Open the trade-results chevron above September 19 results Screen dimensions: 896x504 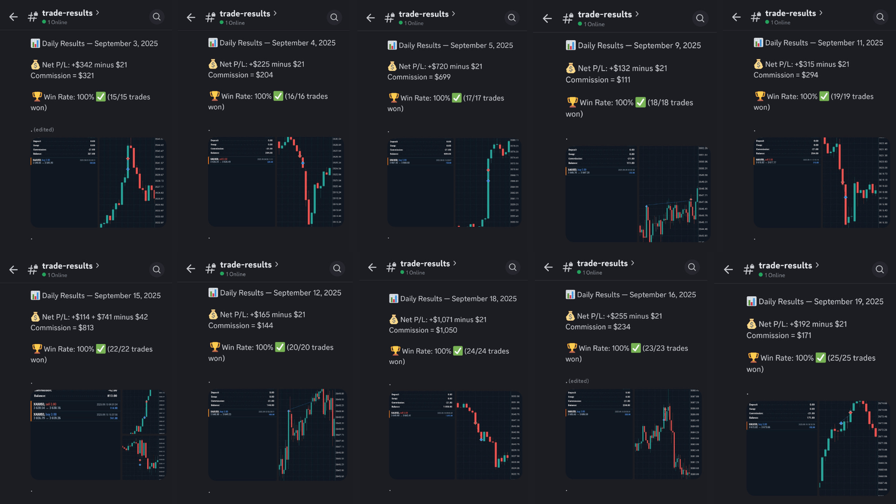(x=817, y=265)
